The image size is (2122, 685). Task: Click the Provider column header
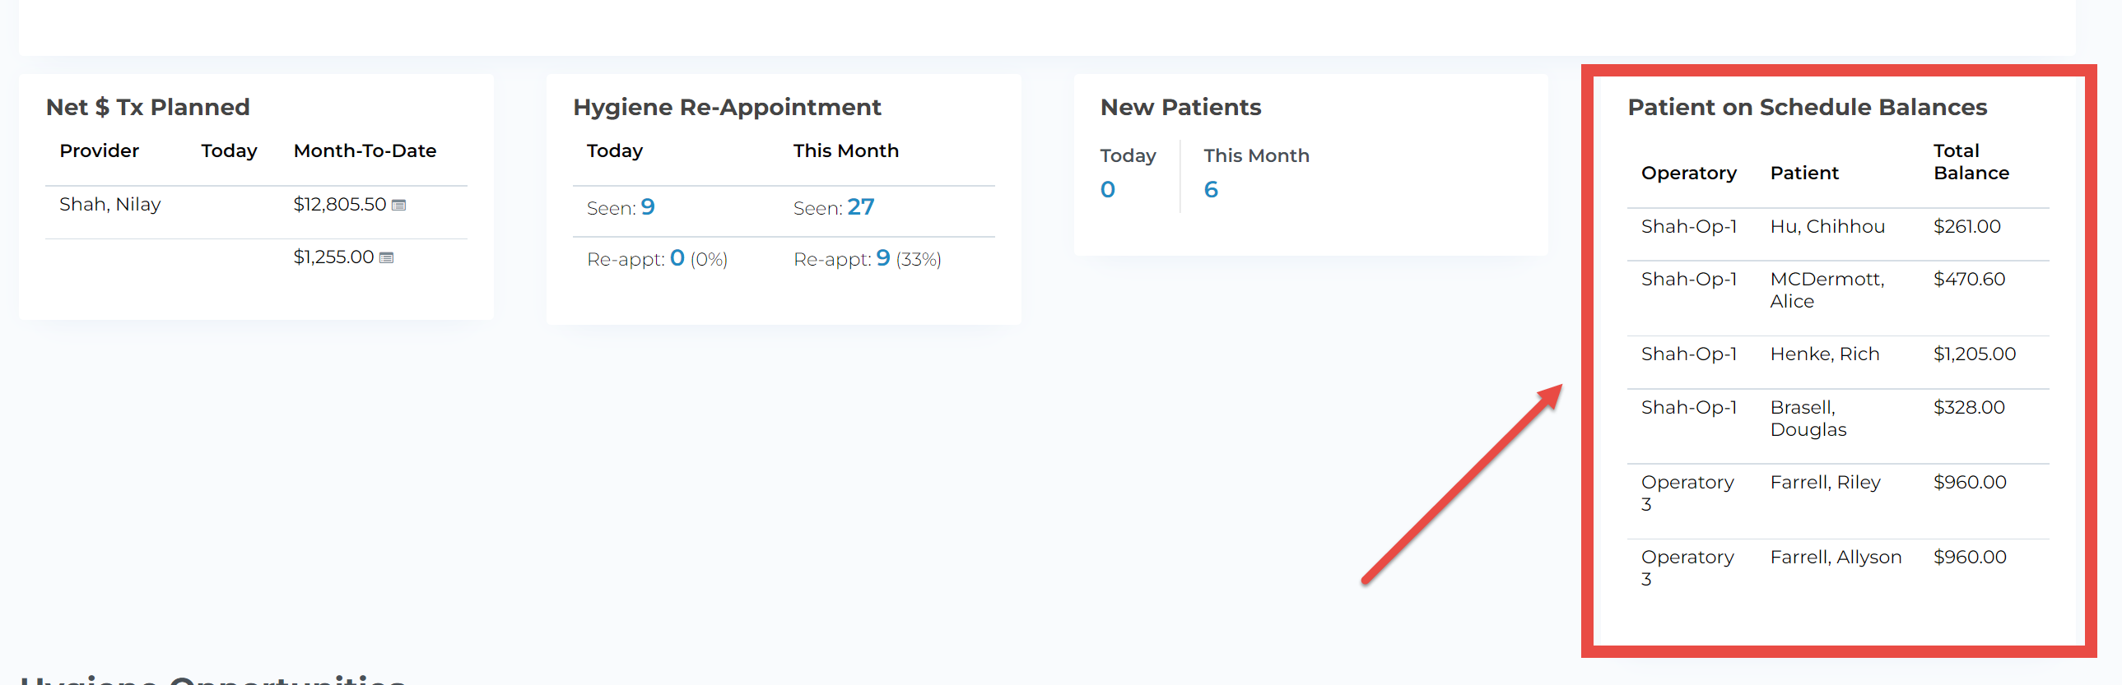click(x=100, y=150)
